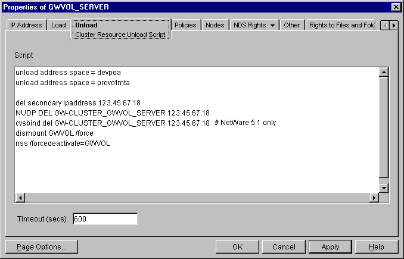The image size is (404, 259).
Task: Click the horizontal scroll right arrow
Action: 374,198
